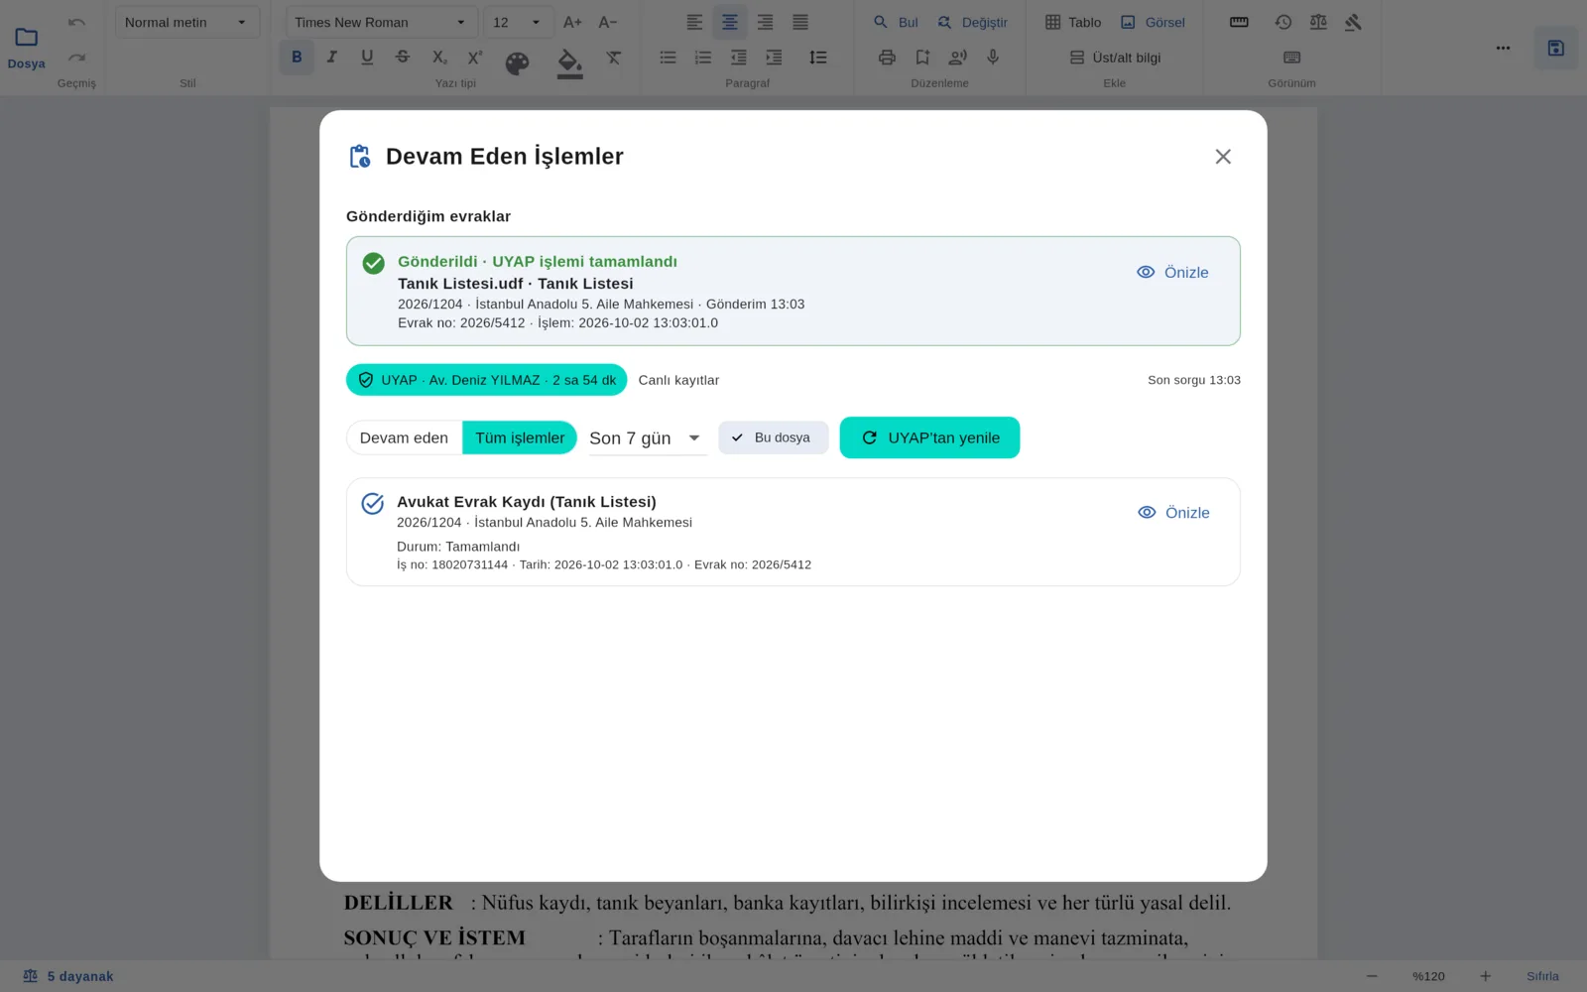Adjust line spacing
1587x992 pixels.
pos(818,58)
